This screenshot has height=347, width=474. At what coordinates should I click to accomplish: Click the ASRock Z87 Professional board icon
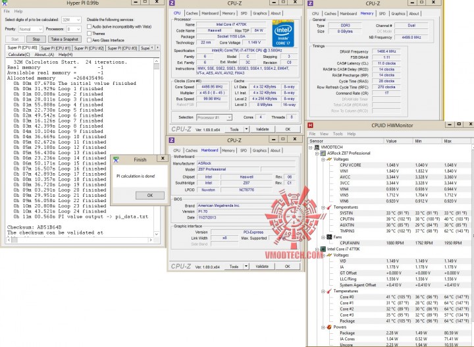click(323, 153)
